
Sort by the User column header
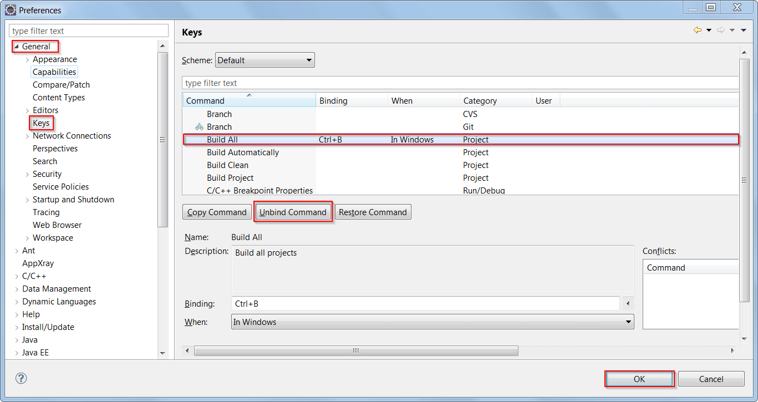546,100
